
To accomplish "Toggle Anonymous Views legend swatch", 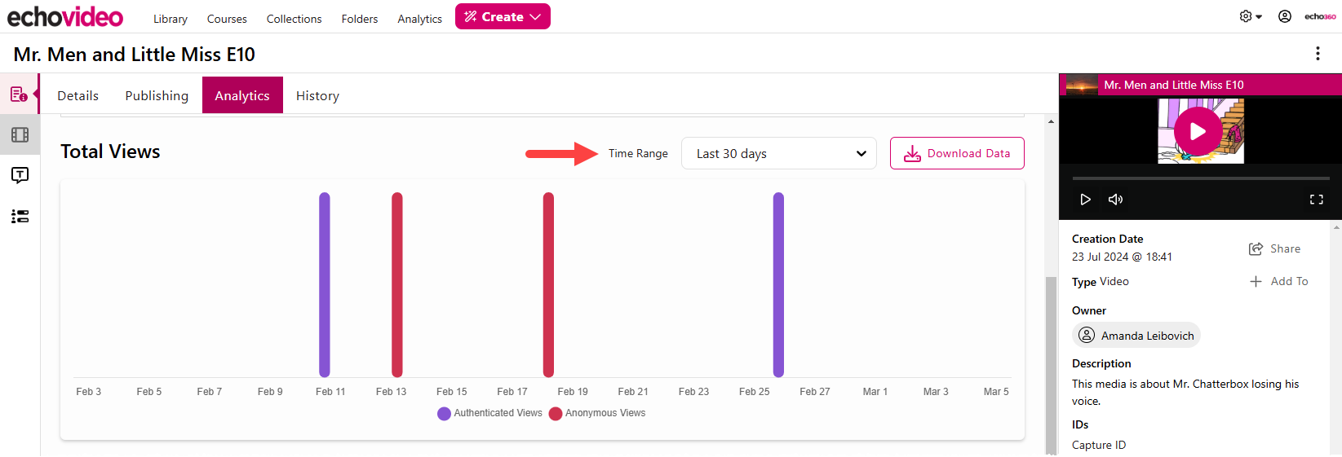I will [556, 414].
